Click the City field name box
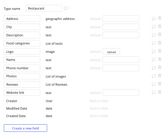Image resolution: width=168 pixels, height=139 pixels. [22, 27]
